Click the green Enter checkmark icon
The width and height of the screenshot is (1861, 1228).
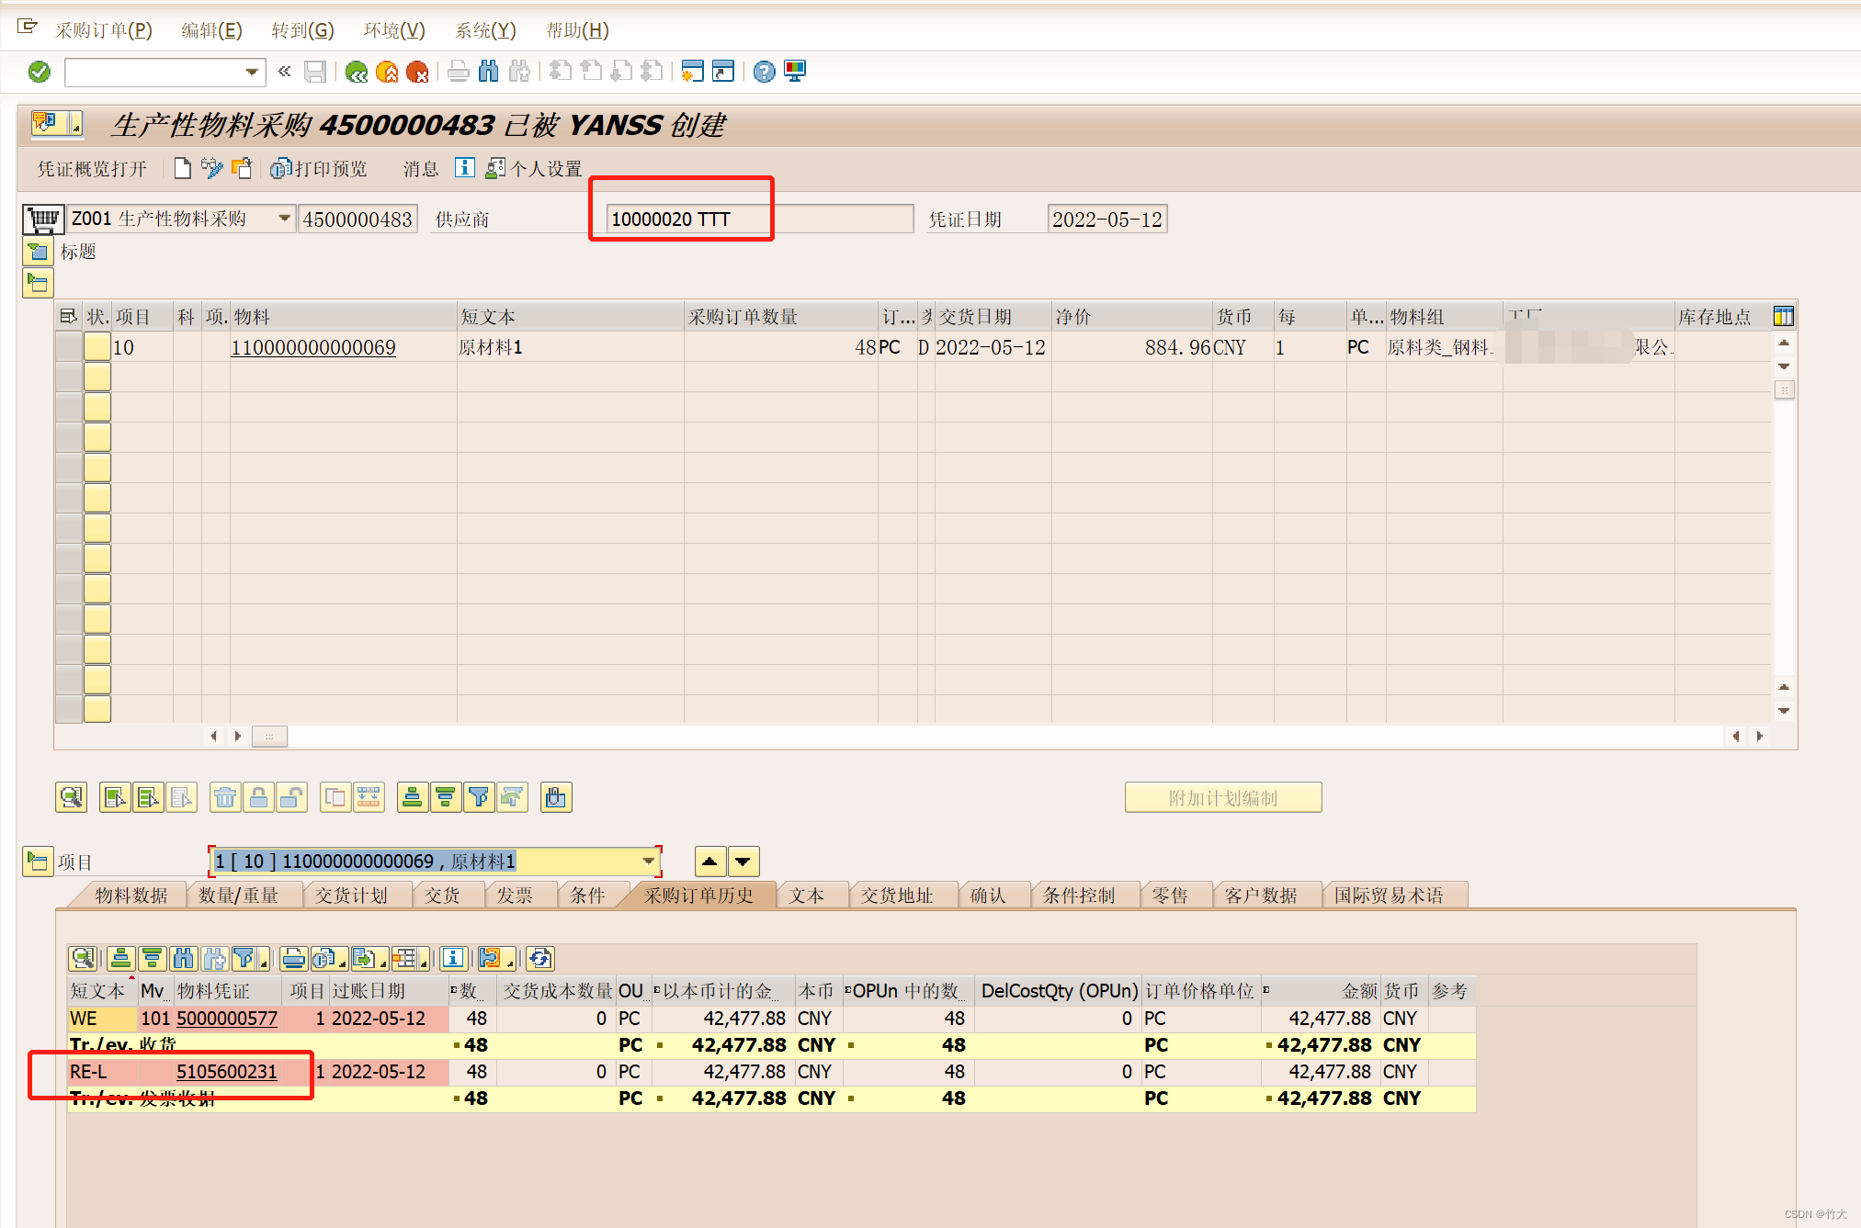click(x=40, y=72)
